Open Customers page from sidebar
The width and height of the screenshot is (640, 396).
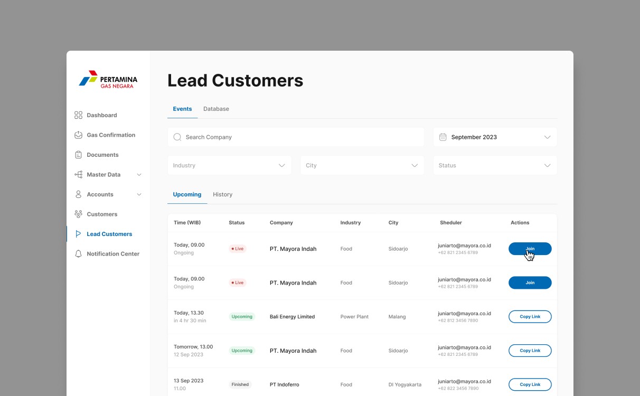(102, 214)
